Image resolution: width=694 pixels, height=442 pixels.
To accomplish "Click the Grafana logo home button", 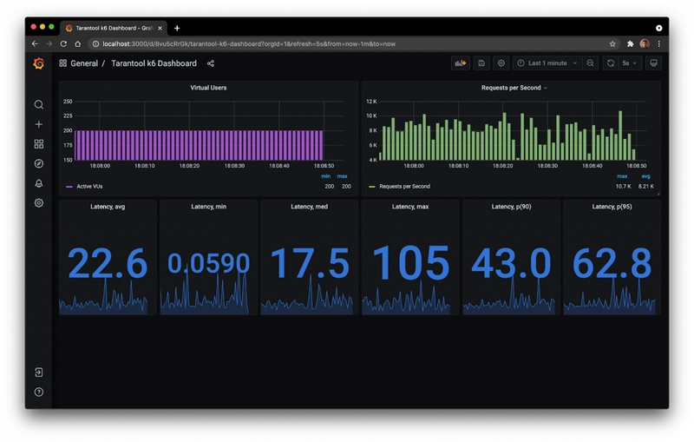I will pos(38,63).
